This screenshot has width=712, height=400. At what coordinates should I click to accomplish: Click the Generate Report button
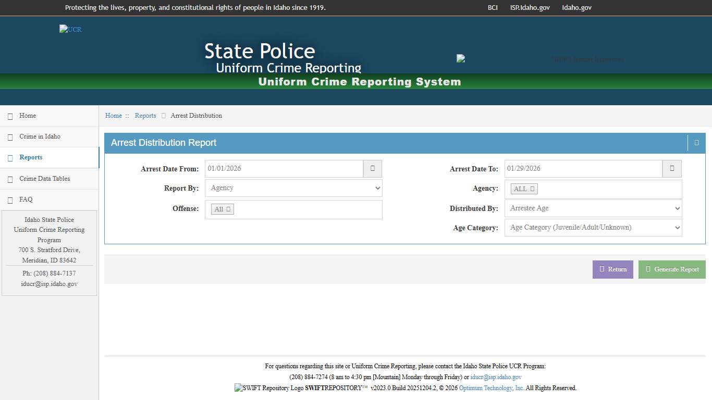tap(672, 269)
